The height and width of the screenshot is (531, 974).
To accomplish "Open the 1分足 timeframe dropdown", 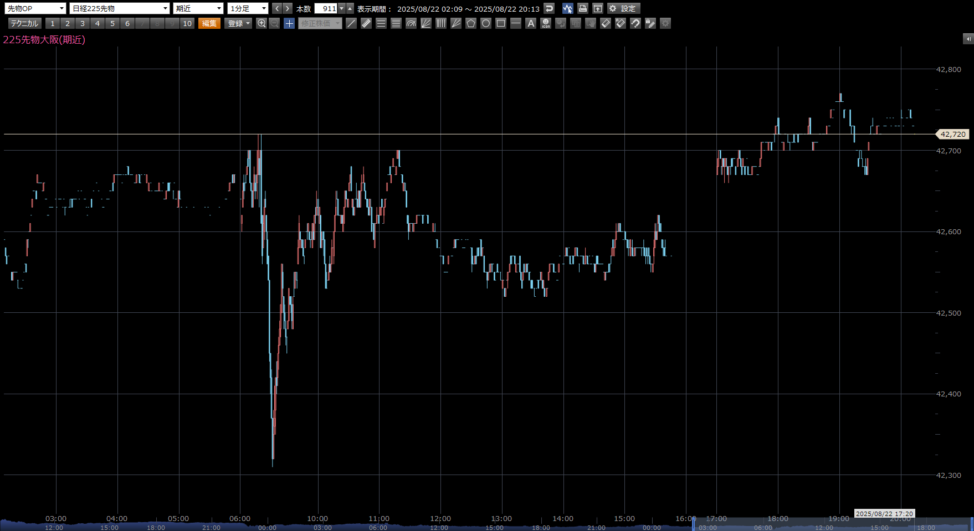I will 248,8.
